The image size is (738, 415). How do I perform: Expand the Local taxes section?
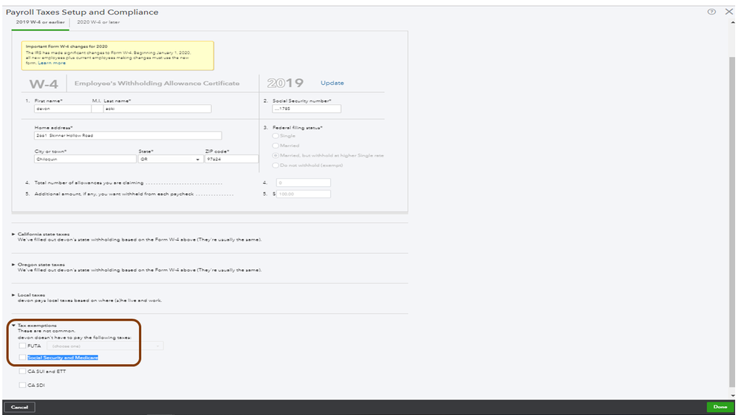(13, 295)
